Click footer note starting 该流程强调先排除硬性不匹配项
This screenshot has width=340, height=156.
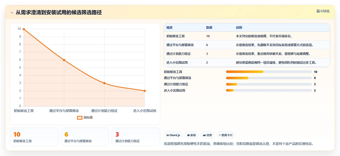pos(239,144)
